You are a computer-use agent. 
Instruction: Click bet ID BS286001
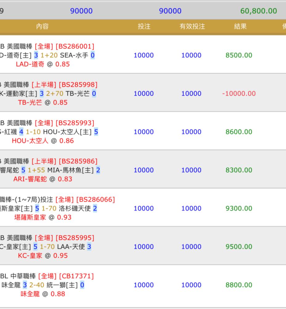tap(75, 47)
